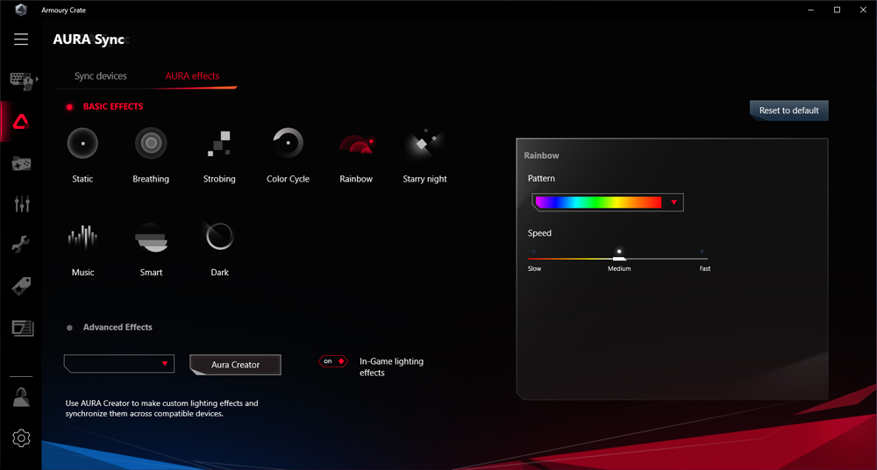
Task: Open the settings gear in sidebar
Action: [21, 438]
